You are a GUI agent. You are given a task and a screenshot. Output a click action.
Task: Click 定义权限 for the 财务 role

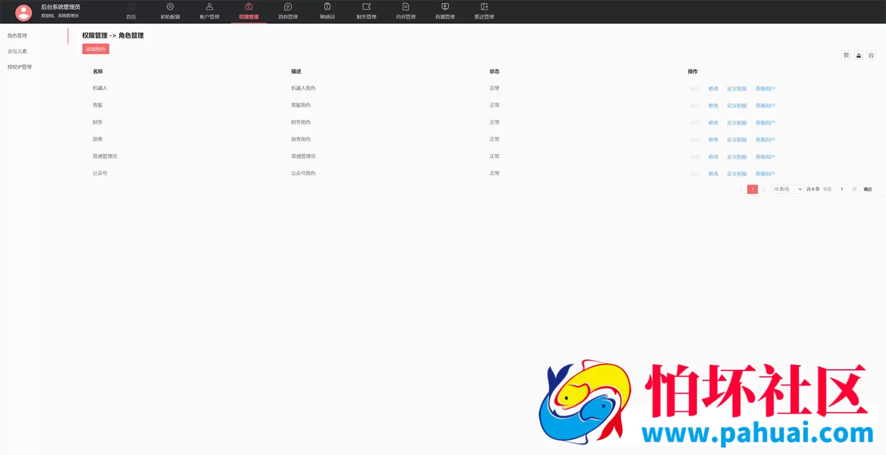coord(737,123)
